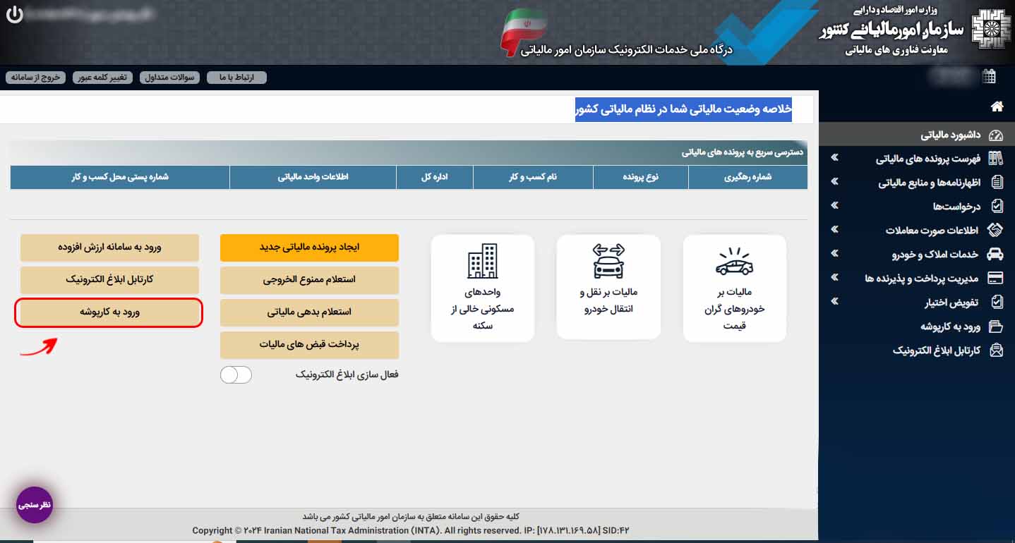
Task: Open the vacant residential units building icon
Action: click(483, 261)
